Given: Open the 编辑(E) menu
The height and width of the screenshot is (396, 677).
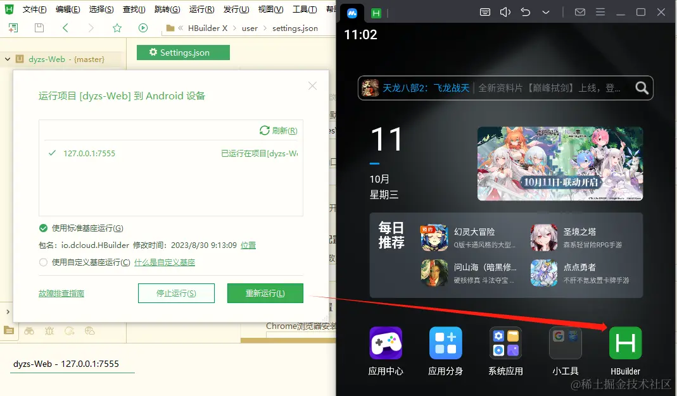Looking at the screenshot, I should (68, 9).
